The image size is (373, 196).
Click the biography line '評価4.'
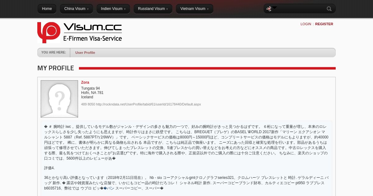point(49,168)
